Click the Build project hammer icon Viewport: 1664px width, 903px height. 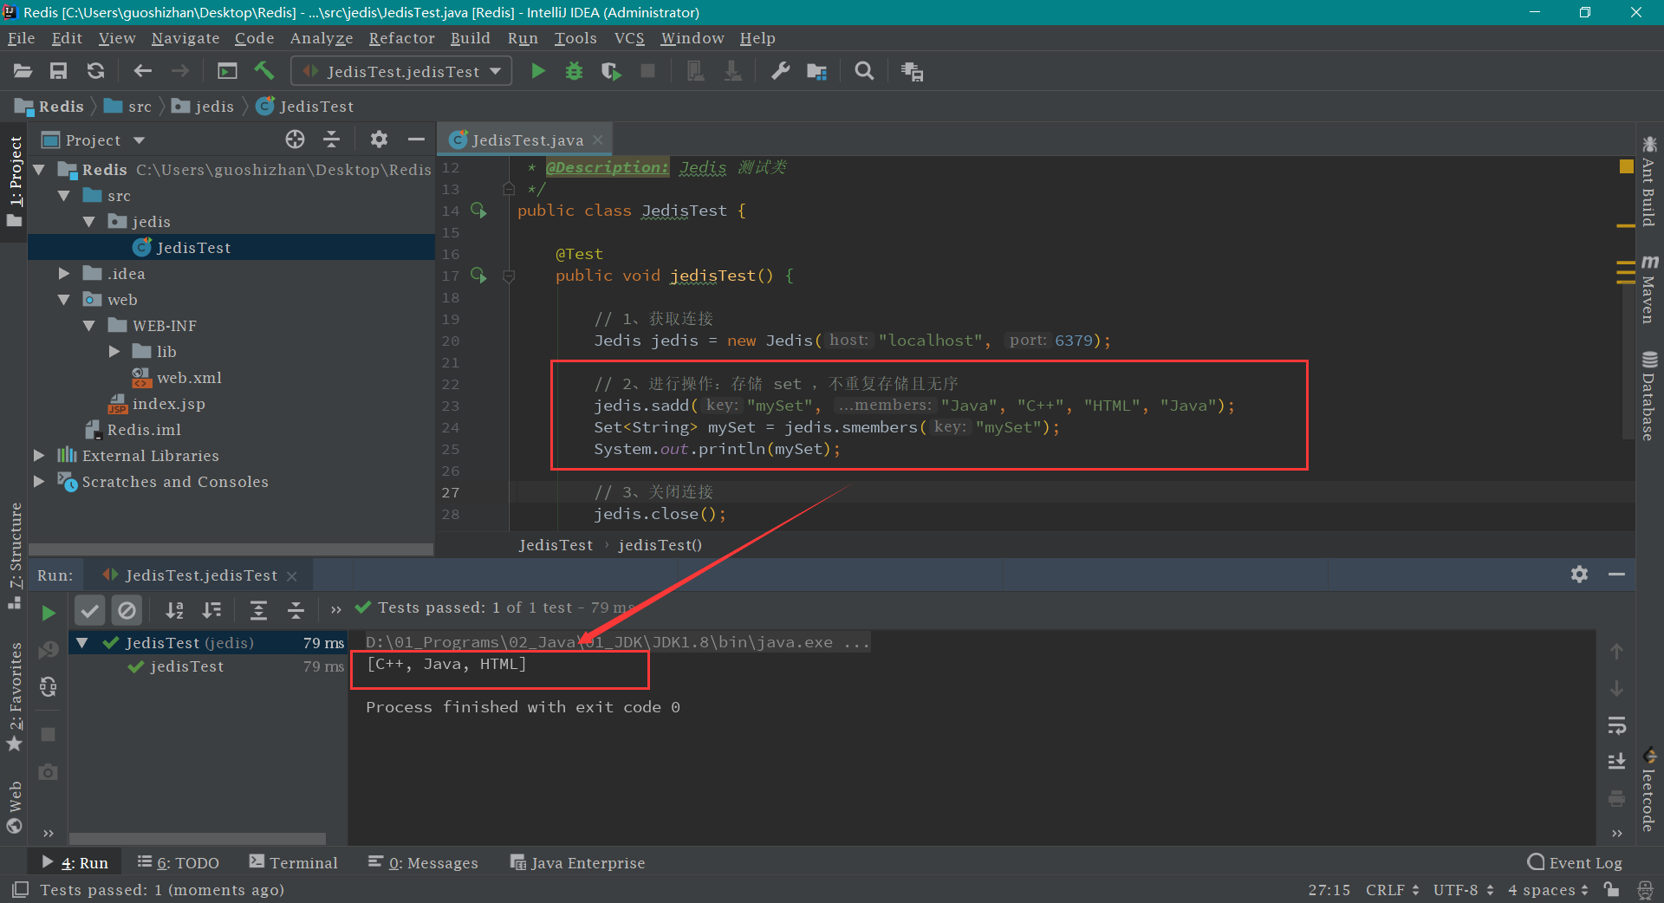pos(264,71)
